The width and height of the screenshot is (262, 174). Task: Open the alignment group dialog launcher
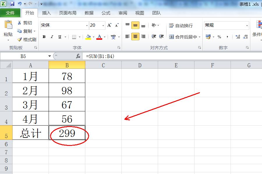199,48
